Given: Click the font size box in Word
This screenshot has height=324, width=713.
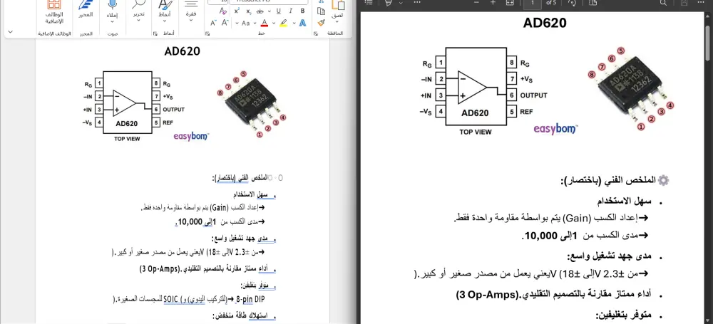Looking at the screenshot, I should tap(217, 2).
